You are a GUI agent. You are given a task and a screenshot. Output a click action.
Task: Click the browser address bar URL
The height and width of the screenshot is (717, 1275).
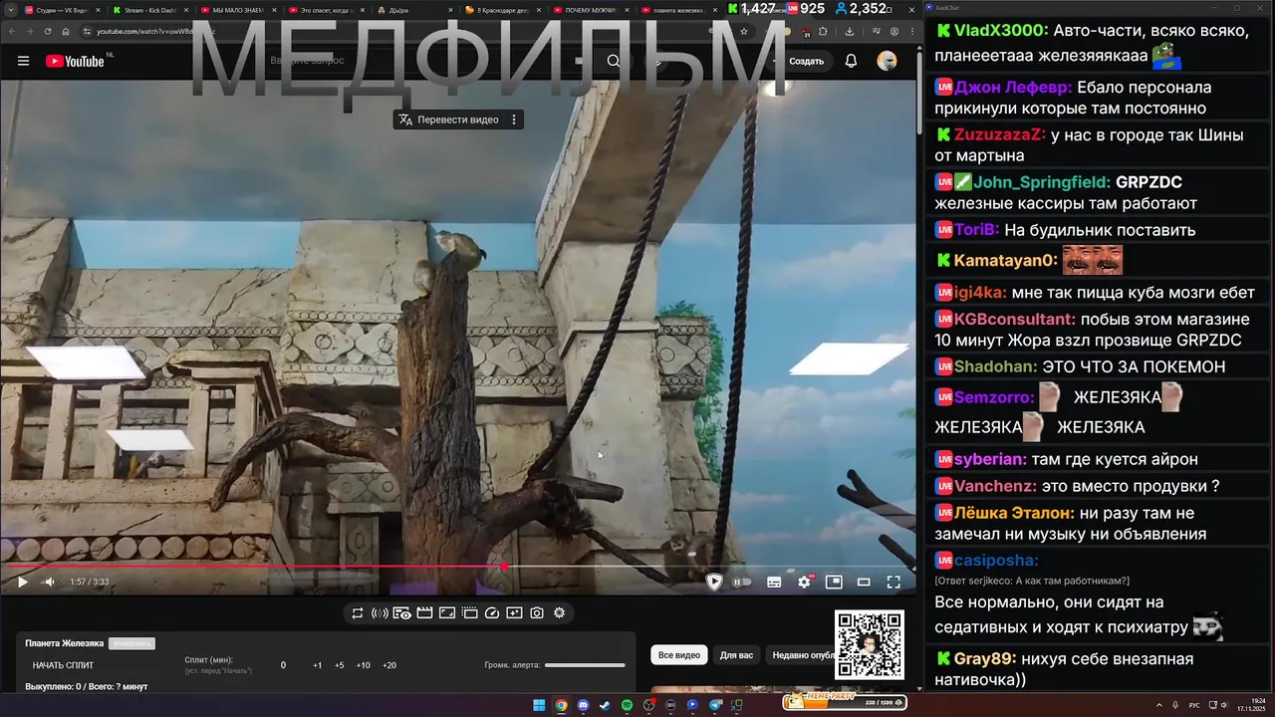pos(154,31)
